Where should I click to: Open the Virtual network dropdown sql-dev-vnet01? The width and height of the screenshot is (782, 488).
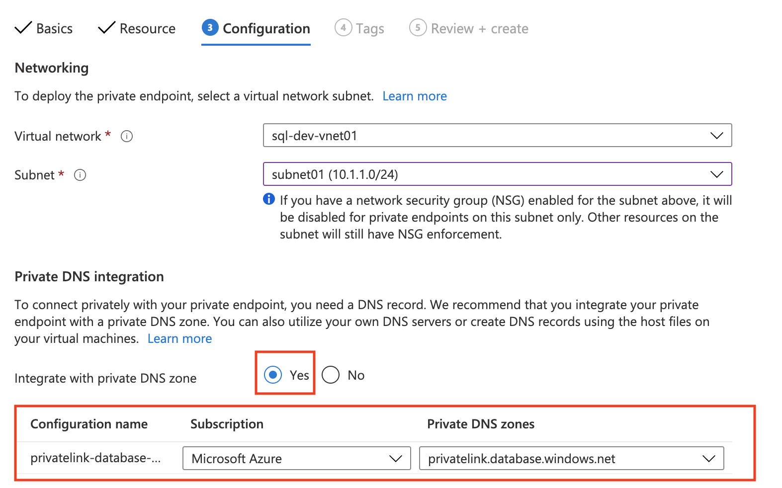pos(497,136)
